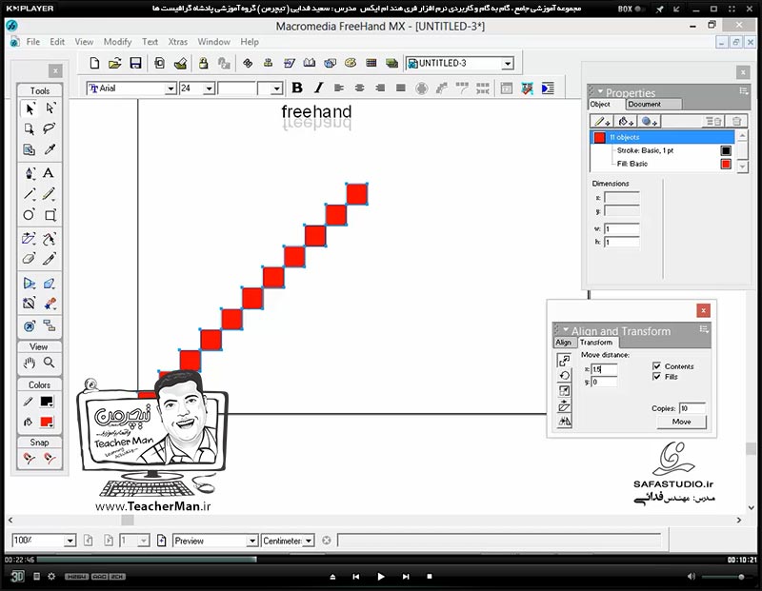This screenshot has height=591, width=762.
Task: Open the File menu
Action: pos(33,42)
